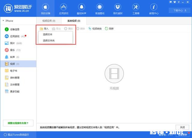
Task: Click the 导入 import toolbar button
Action: [44, 29]
